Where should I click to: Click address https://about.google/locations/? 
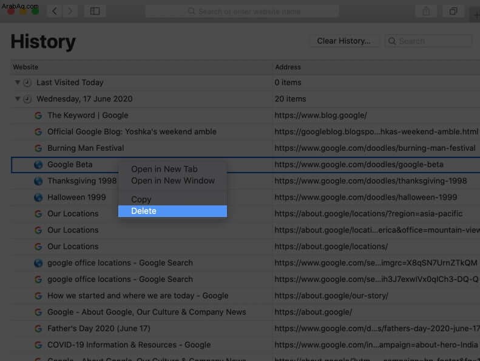pos(331,247)
